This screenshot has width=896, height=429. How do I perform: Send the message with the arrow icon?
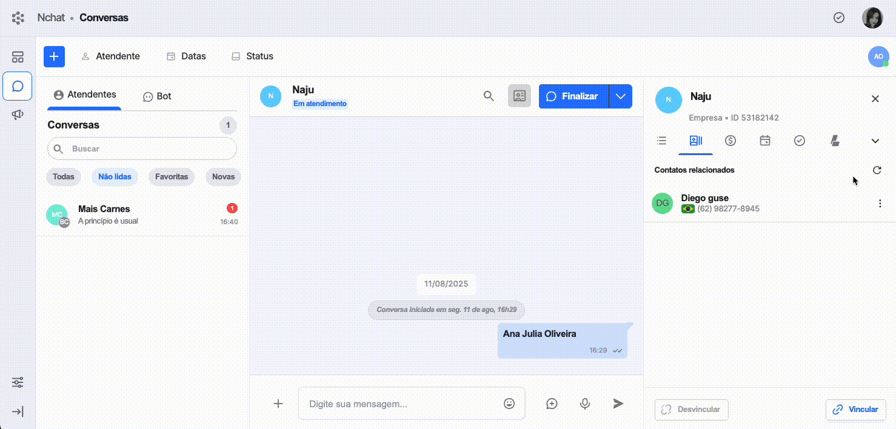click(618, 403)
